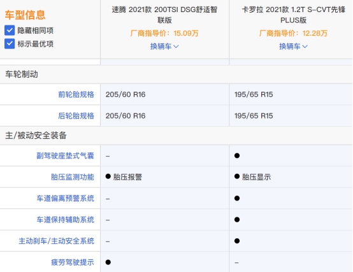
Task: Click the 车轮制动 section header
Action: [22, 75]
